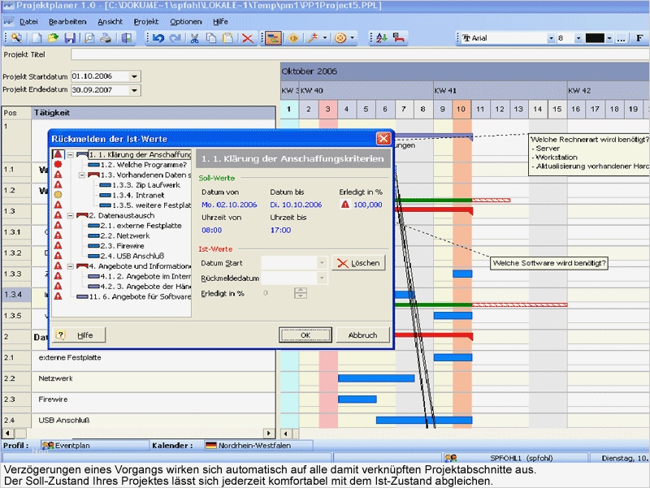Open the Projekt Startdatum dropdown

pos(134,76)
